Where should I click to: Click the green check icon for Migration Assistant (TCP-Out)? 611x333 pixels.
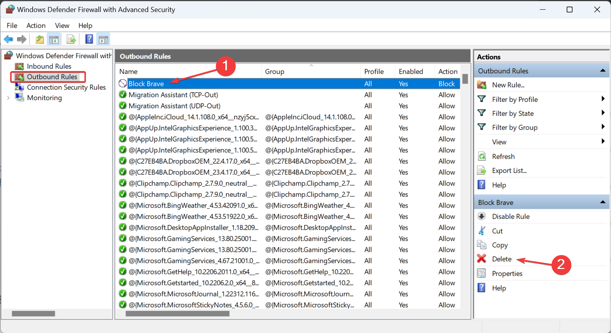(x=123, y=95)
